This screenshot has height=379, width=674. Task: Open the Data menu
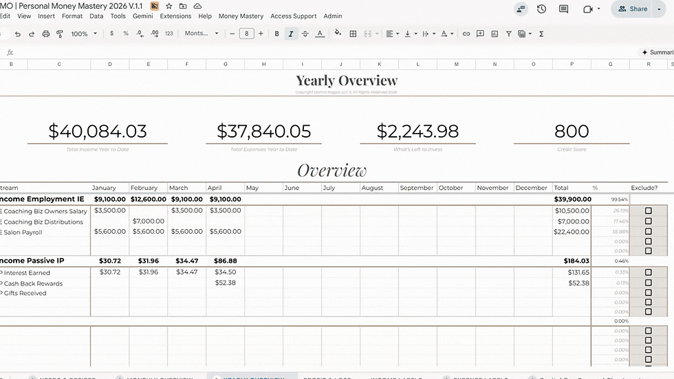click(96, 16)
